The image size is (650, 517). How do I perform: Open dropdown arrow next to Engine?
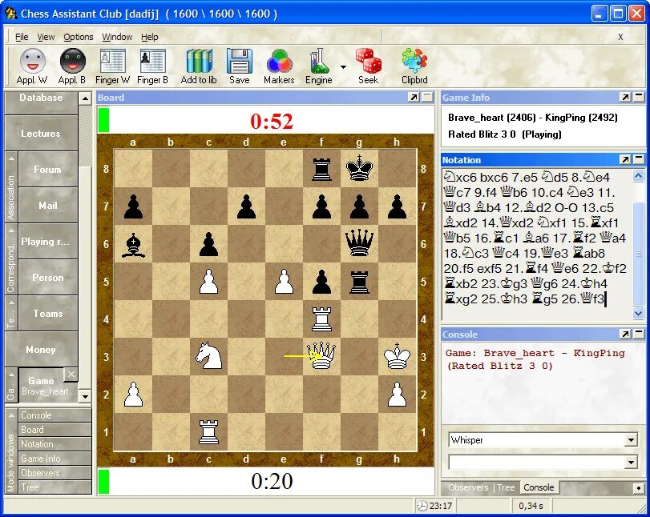(343, 66)
